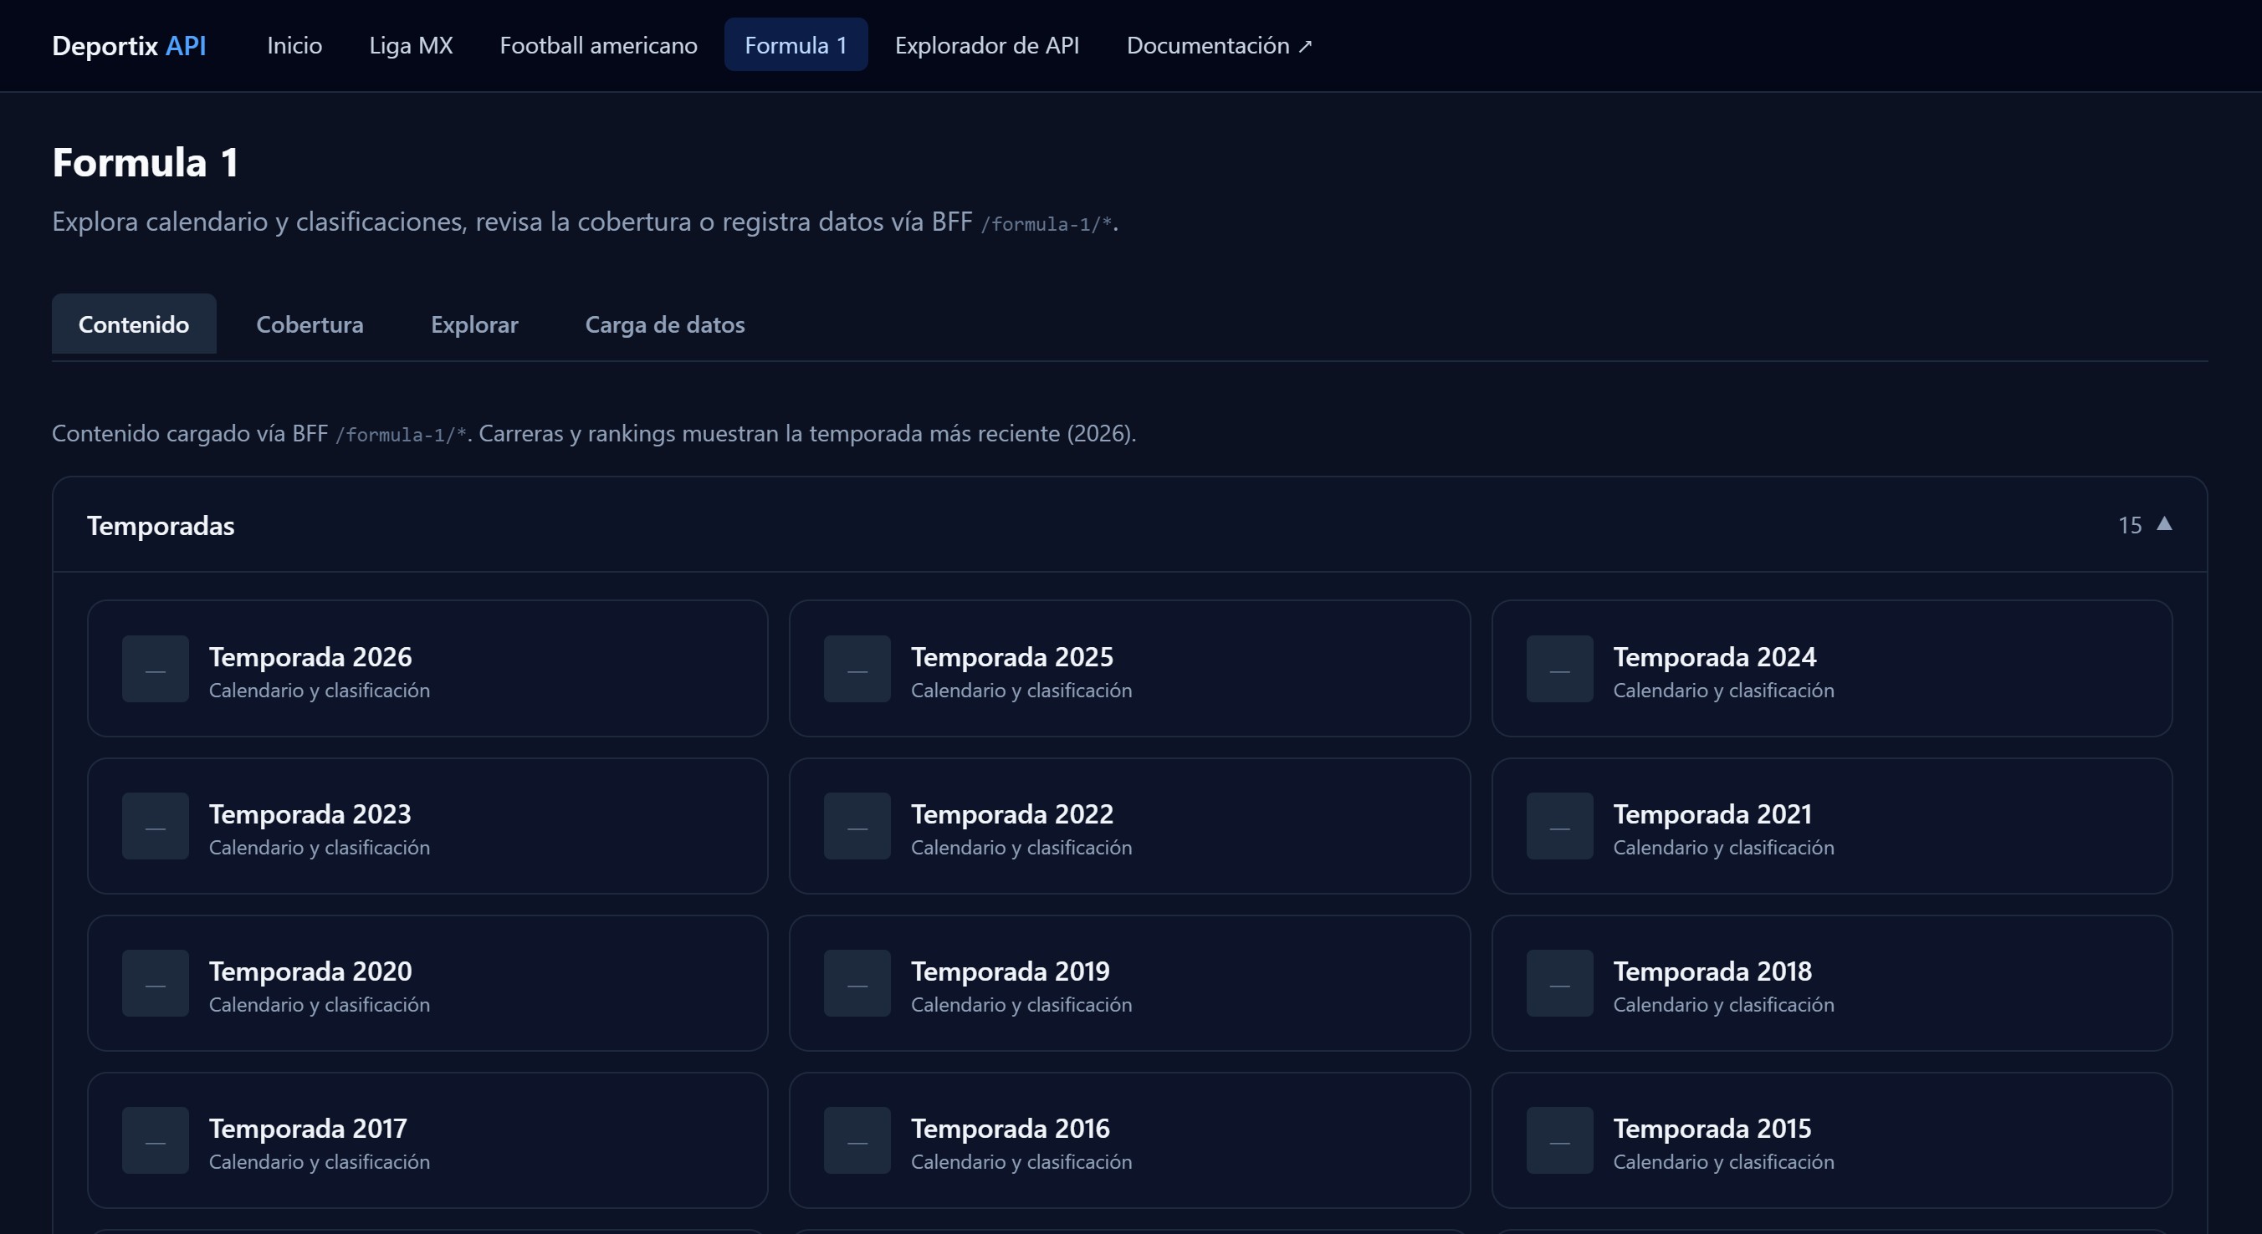Collapse the Temporadas section arrow
Image resolution: width=2262 pixels, height=1234 pixels.
(x=2163, y=524)
